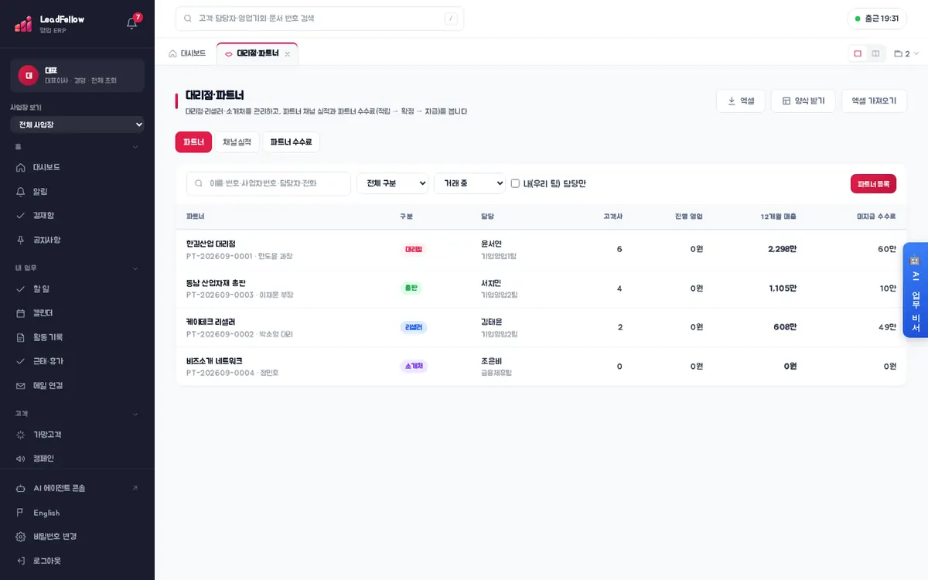Viewport: 928px width, 580px height.
Task: Click the 캠페인 megaphone icon
Action: [x=21, y=459]
